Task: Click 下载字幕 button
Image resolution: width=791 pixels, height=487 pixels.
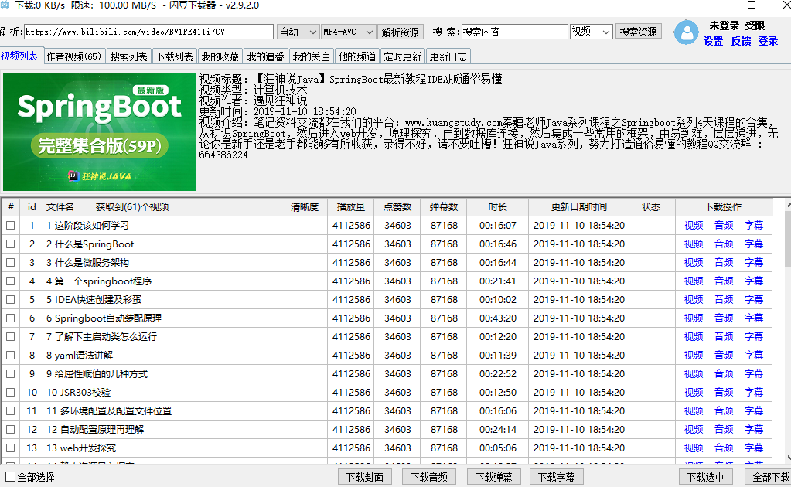Action: click(x=557, y=476)
